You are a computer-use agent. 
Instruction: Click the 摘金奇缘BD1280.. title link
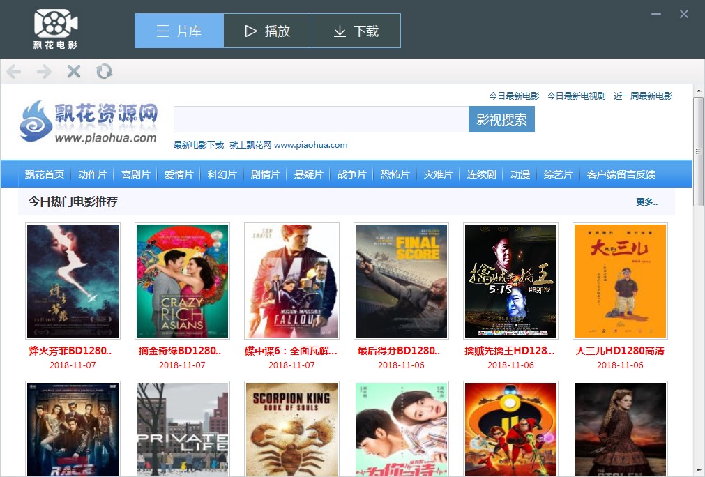point(180,351)
